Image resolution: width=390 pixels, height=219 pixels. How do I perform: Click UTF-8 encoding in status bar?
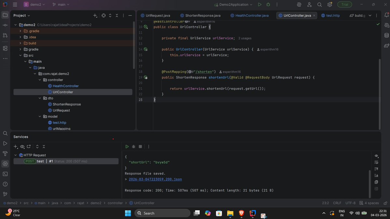pos(350,203)
